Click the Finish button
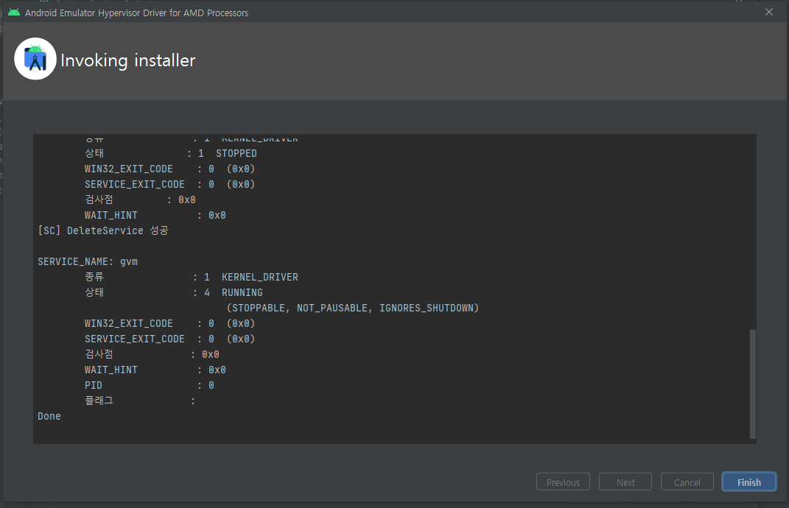The height and width of the screenshot is (508, 789). 748,481
